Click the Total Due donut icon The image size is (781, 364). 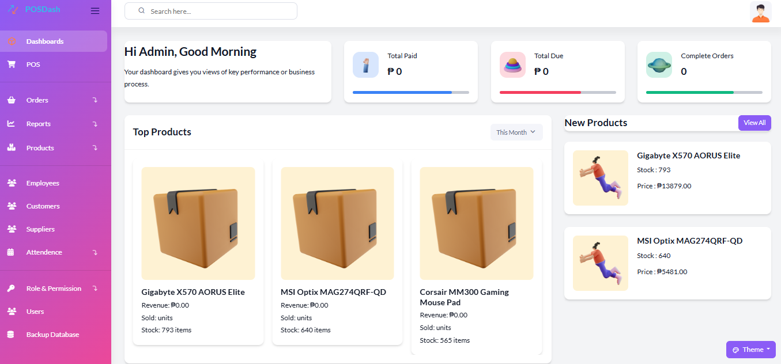click(x=512, y=65)
